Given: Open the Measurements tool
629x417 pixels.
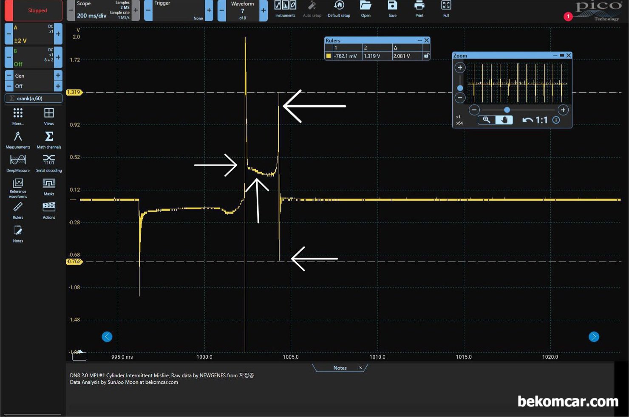Looking at the screenshot, I should 18,140.
